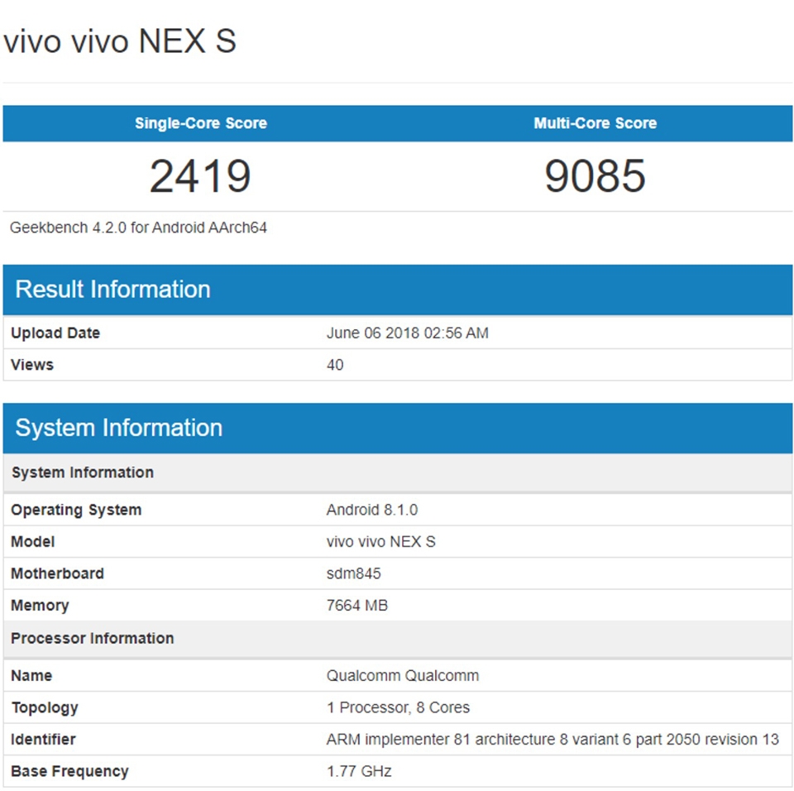
Task: Click the Views label
Action: point(32,365)
